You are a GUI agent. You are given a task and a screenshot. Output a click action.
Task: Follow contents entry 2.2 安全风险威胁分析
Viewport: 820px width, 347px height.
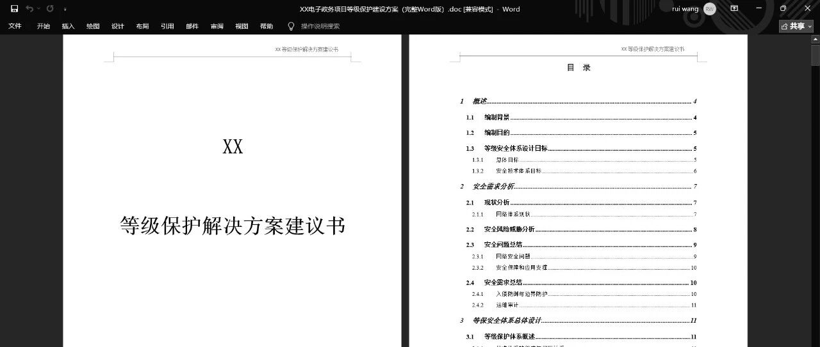click(x=581, y=229)
